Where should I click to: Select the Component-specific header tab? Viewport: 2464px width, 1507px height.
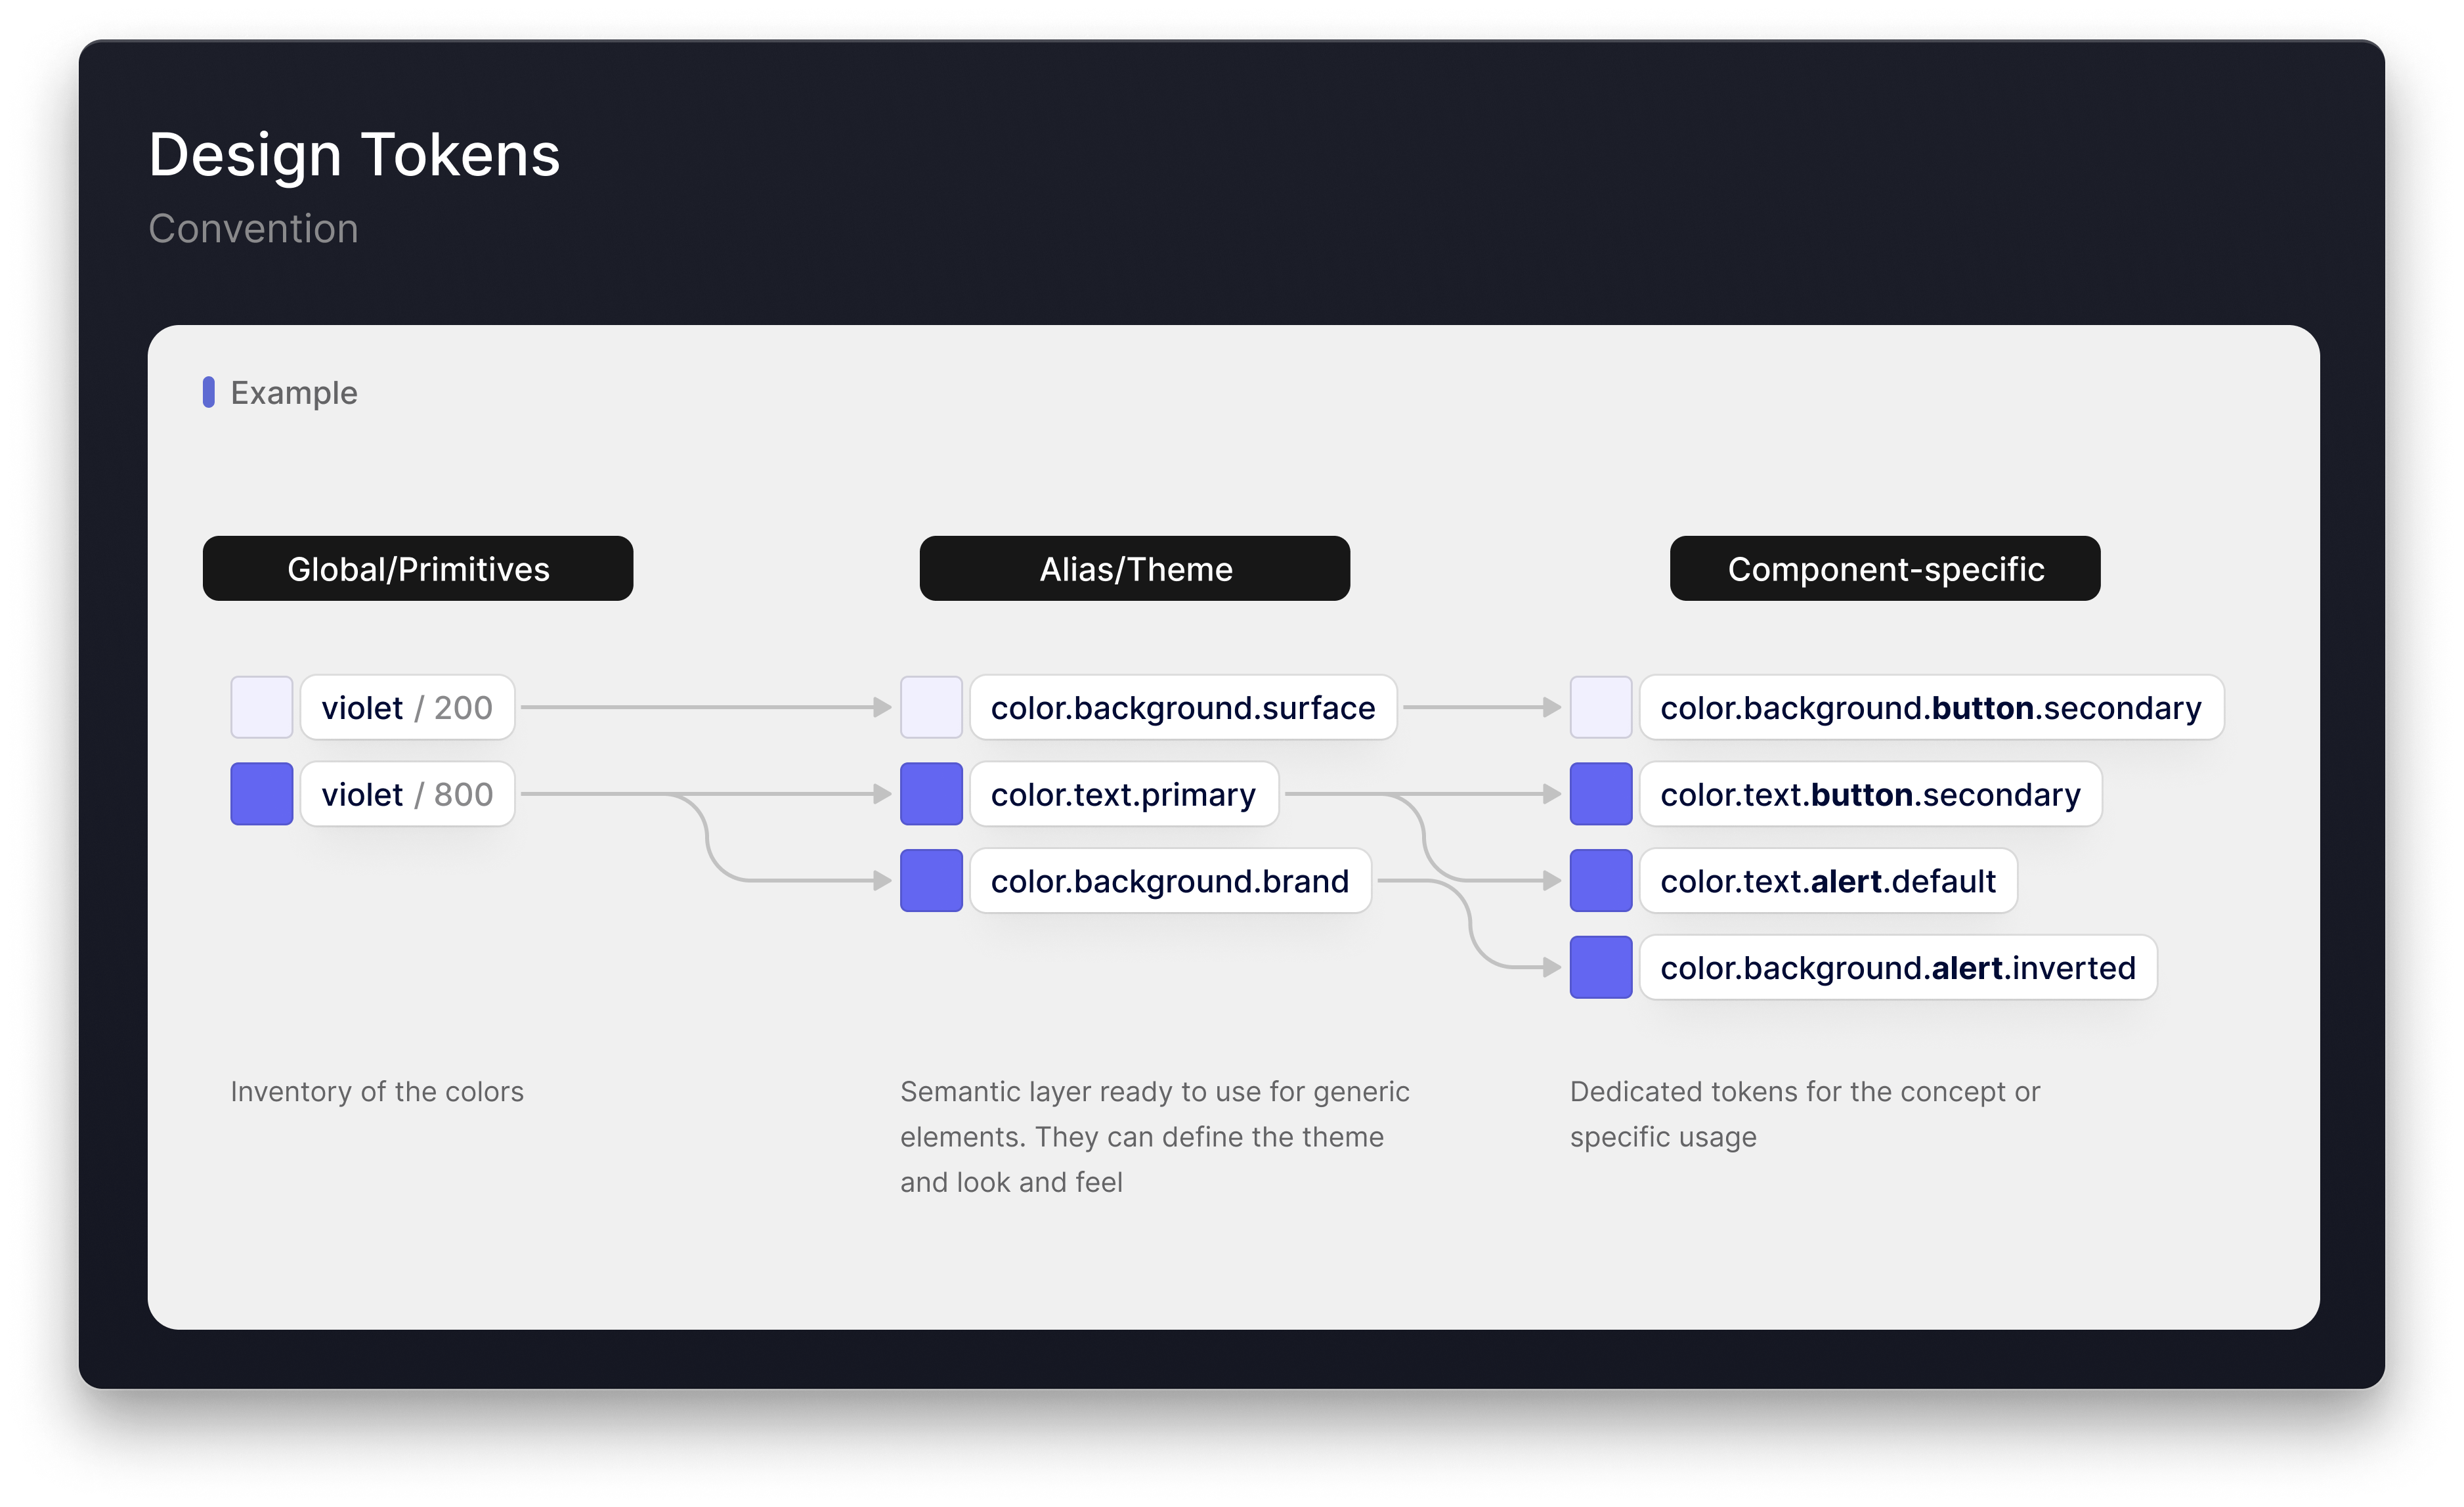1884,568
